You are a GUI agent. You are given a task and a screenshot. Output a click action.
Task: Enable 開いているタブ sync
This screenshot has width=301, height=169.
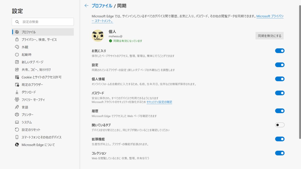(280, 125)
